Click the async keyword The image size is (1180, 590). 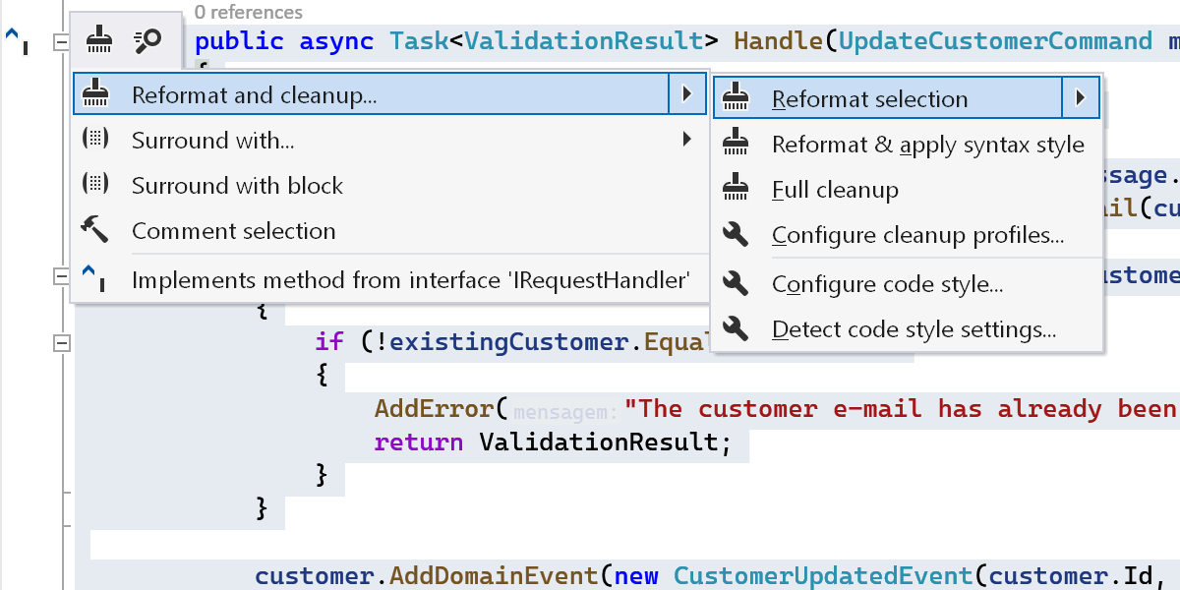pos(336,41)
